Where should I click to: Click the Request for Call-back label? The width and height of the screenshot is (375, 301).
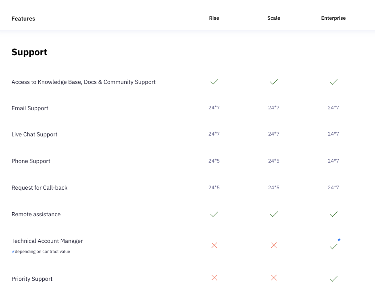[40, 188]
